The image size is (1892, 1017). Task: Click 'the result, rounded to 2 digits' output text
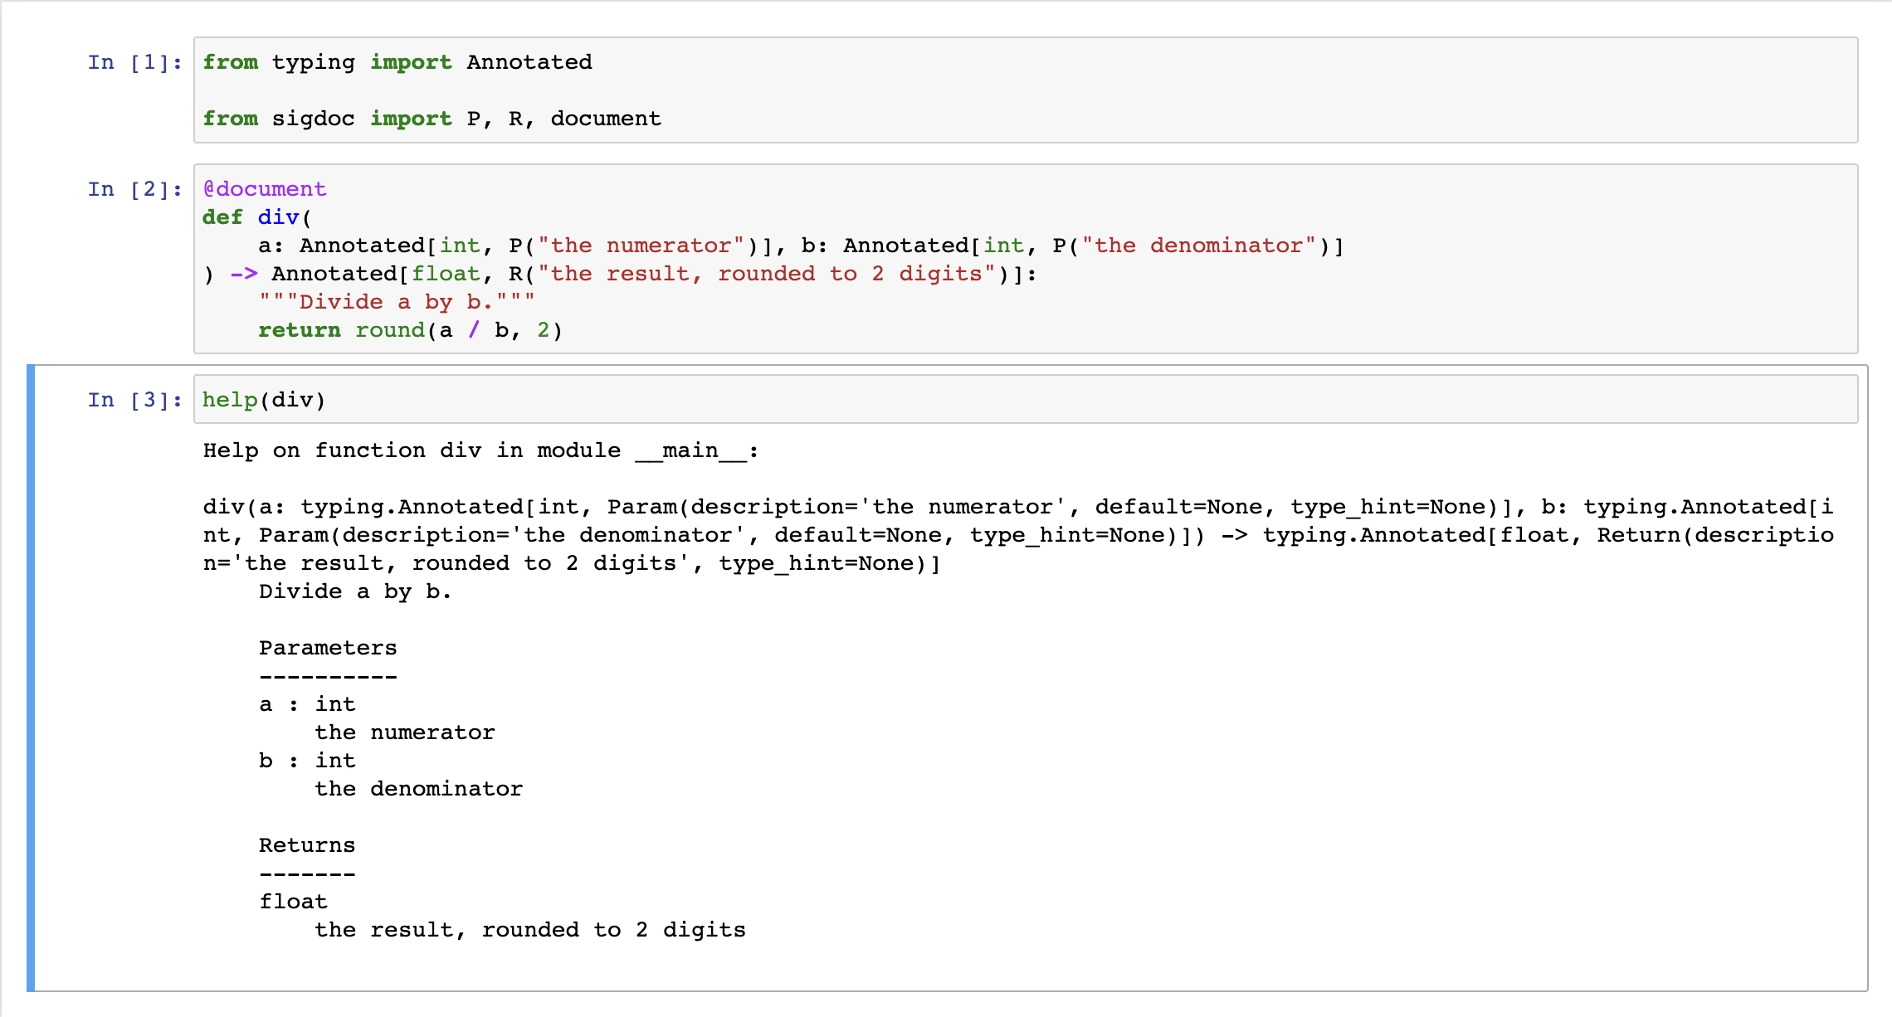point(529,930)
